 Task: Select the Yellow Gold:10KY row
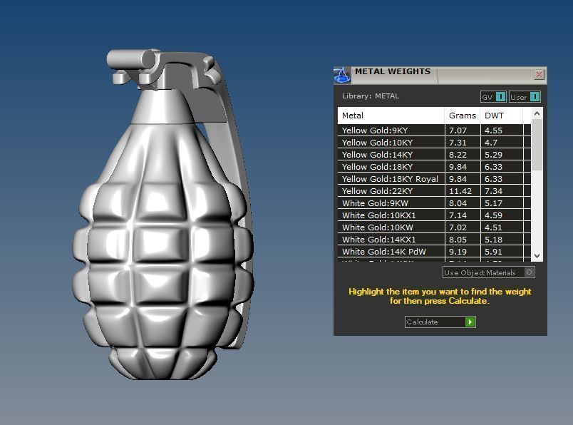(434, 143)
